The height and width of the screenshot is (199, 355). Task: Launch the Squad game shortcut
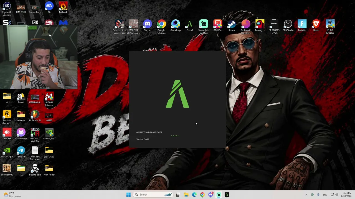pyautogui.click(x=21, y=98)
